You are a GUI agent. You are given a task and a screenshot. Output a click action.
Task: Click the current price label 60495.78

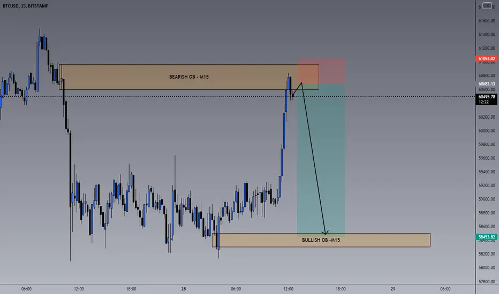pyautogui.click(x=486, y=97)
